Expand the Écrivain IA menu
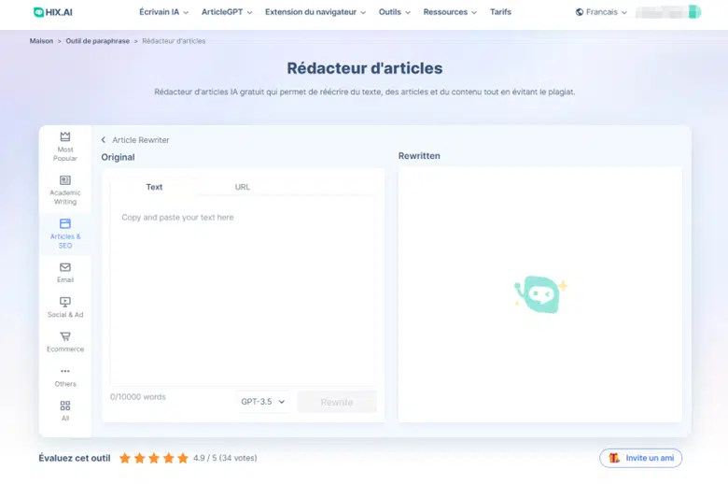This screenshot has height=484, width=728. 164,12
